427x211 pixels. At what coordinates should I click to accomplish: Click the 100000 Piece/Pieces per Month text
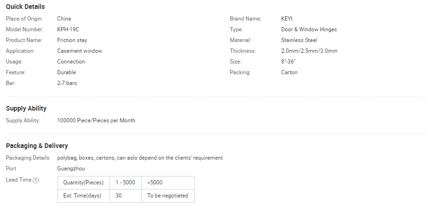(96, 120)
